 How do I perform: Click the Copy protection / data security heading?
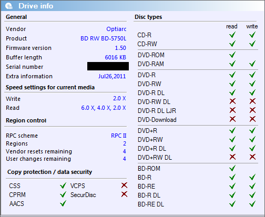(49, 172)
